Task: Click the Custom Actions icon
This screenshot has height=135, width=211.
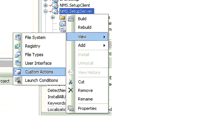Action: point(18,72)
